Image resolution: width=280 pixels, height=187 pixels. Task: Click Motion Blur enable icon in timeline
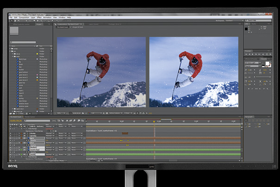(75, 121)
